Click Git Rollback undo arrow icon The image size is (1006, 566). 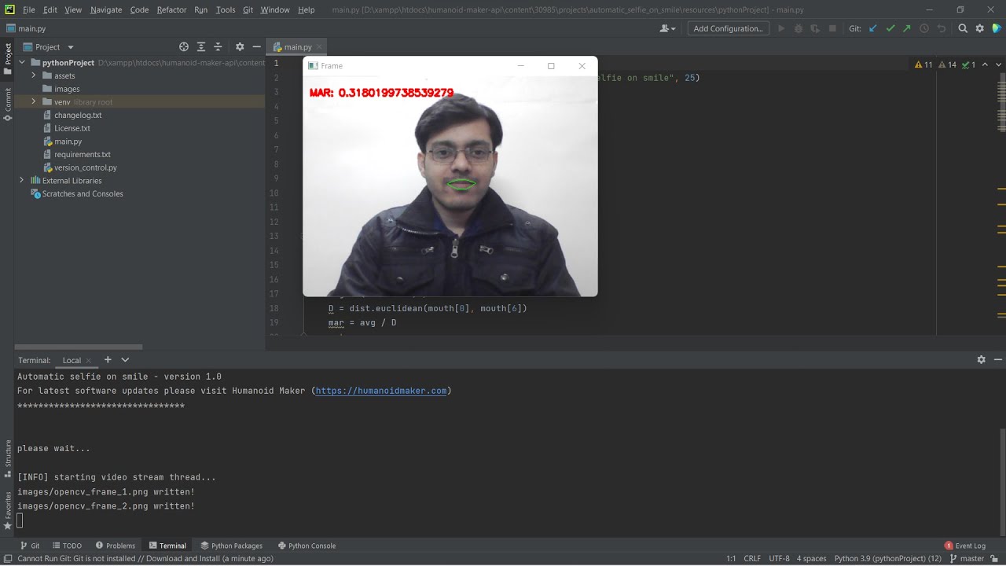pyautogui.click(x=942, y=28)
